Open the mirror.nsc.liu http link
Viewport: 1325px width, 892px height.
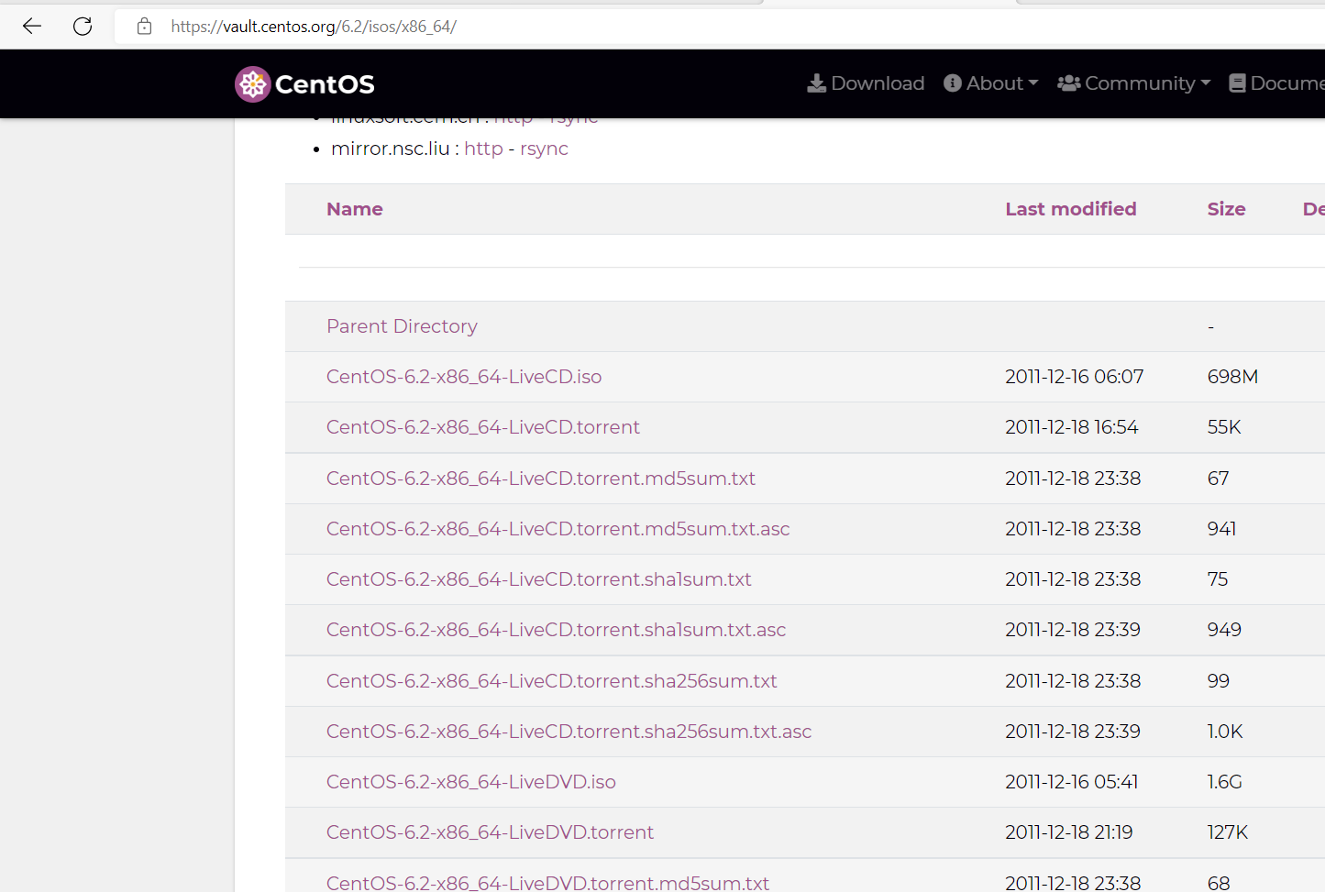coord(483,149)
